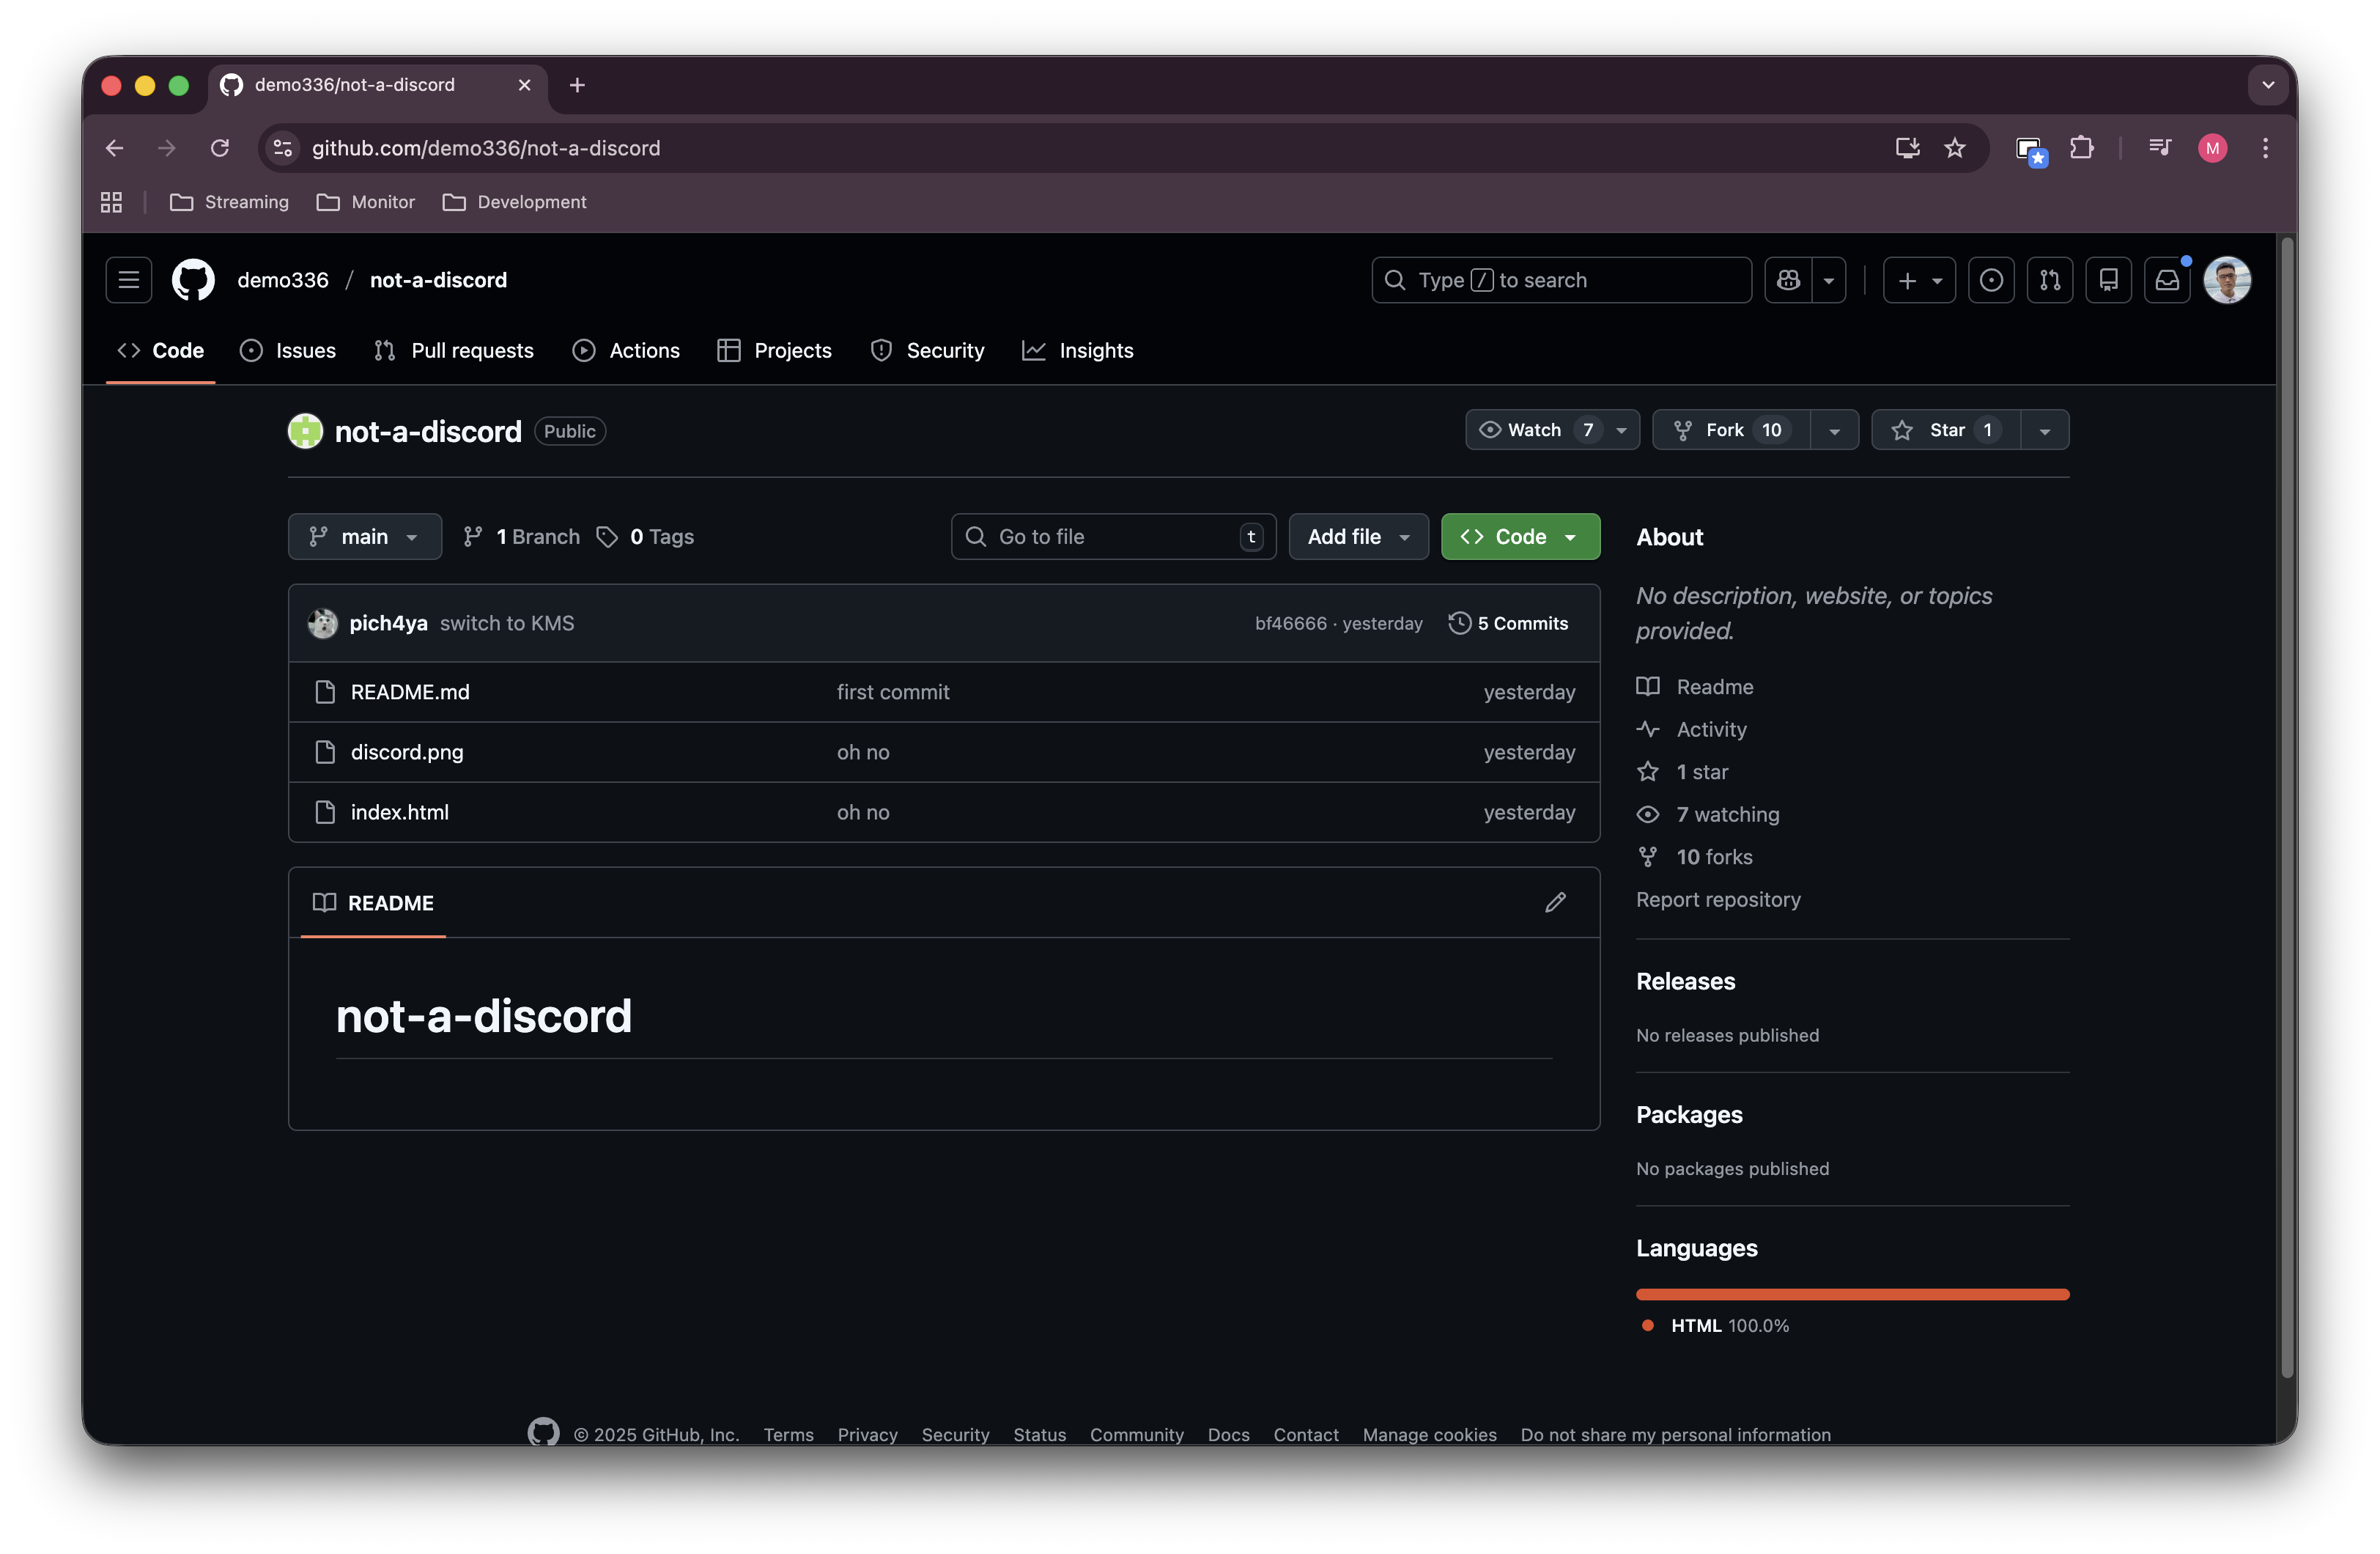Open notifications inbox icon
Screen dimensions: 2380x1554
2167,280
